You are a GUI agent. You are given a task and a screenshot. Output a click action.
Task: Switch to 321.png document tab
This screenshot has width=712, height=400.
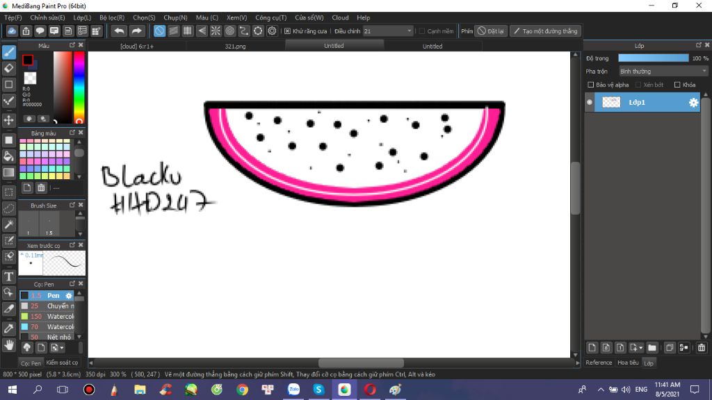click(x=235, y=47)
